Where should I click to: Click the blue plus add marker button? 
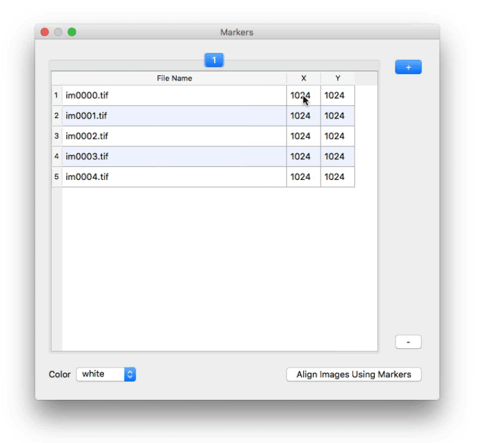point(408,67)
